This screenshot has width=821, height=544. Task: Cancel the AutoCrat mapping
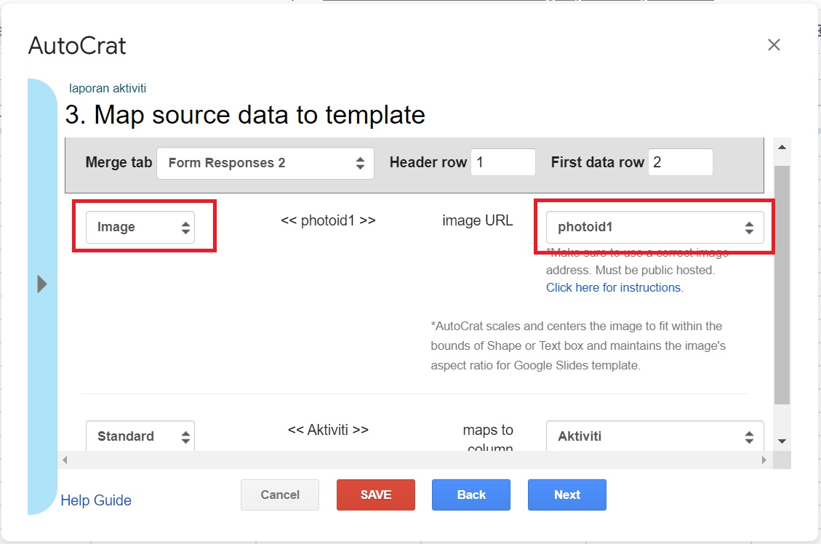(280, 495)
